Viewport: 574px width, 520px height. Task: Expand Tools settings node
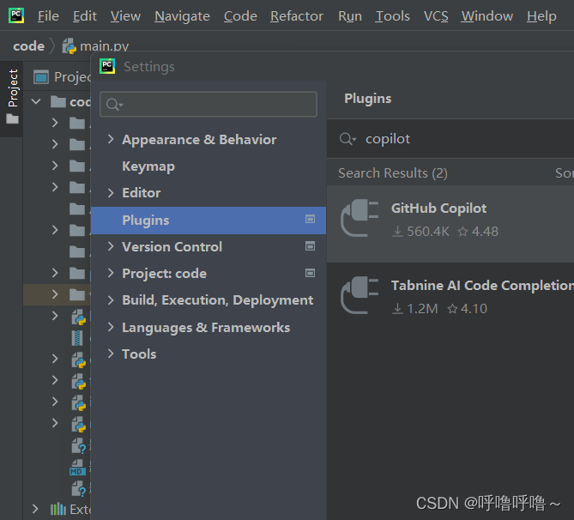point(111,354)
